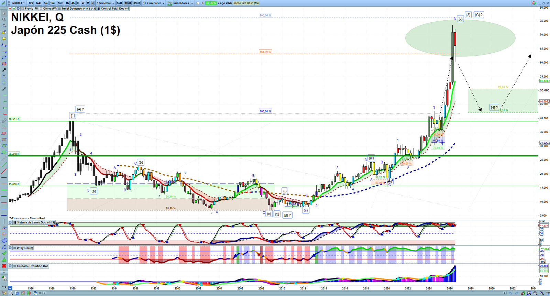Screen dimensions: 550x296
Task: Select the arrow cursor tool
Action: pos(4,13)
